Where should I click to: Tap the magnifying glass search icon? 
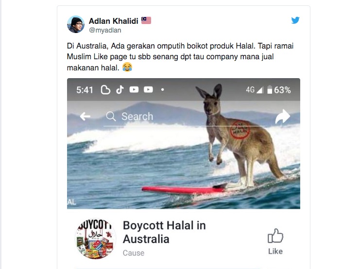[111, 117]
